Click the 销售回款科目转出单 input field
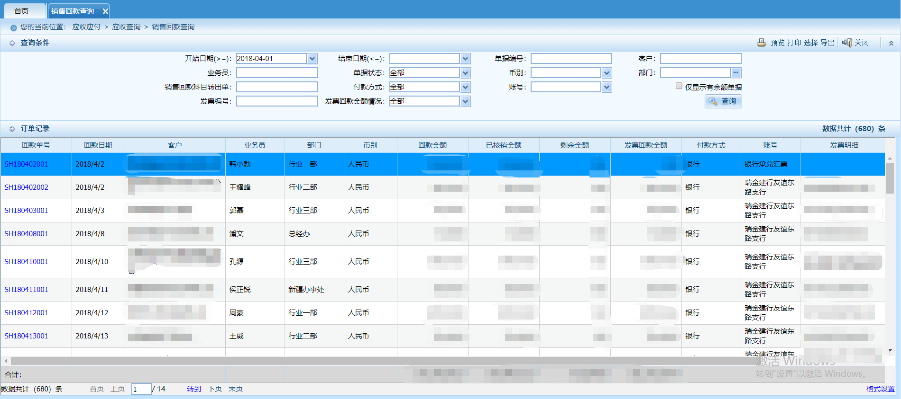This screenshot has width=901, height=399. point(277,87)
